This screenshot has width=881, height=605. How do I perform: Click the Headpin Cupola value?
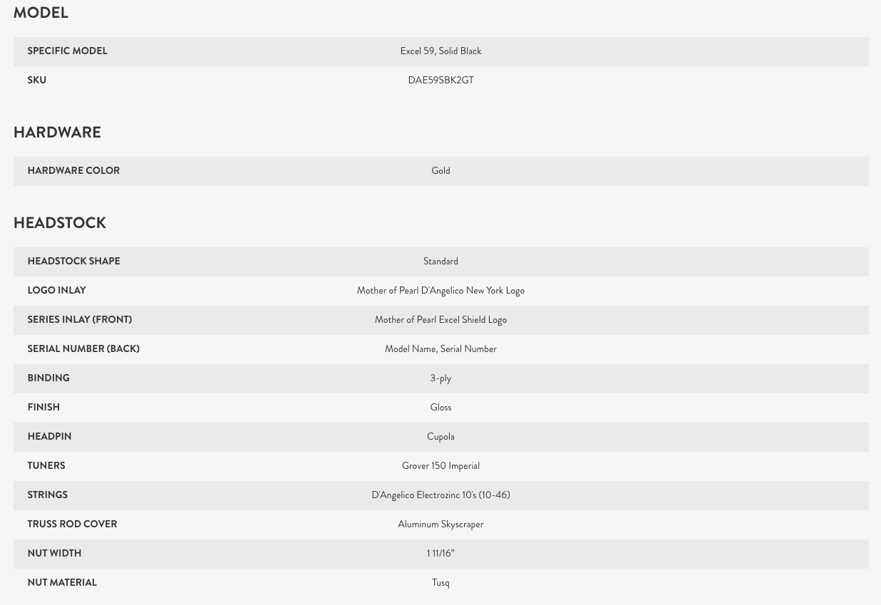[441, 437]
